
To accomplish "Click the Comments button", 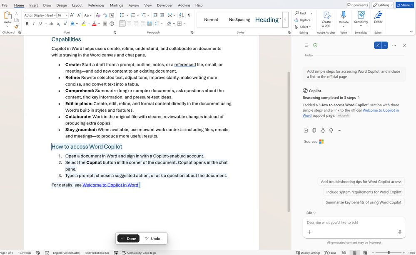I will click(358, 5).
